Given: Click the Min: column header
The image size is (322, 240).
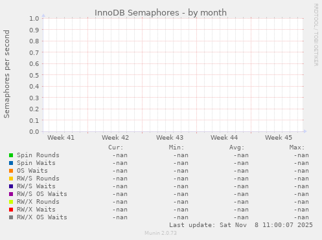Looking at the screenshot, I should pyautogui.click(x=176, y=147).
